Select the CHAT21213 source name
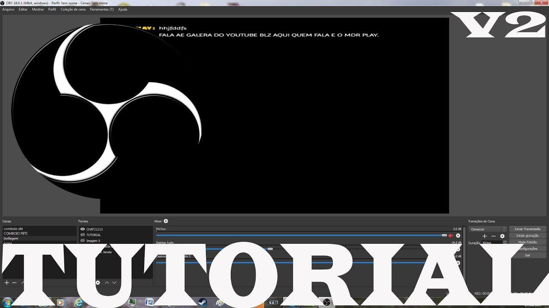This screenshot has width=549, height=308. point(94,229)
